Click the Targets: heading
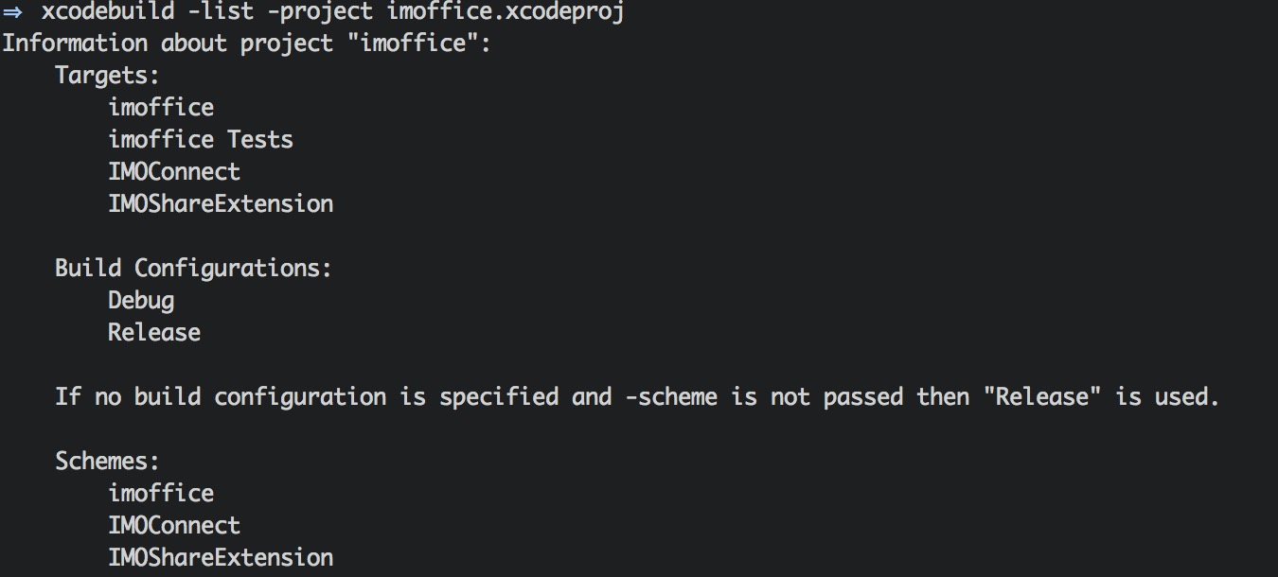This screenshot has height=577, width=1278. click(x=108, y=76)
